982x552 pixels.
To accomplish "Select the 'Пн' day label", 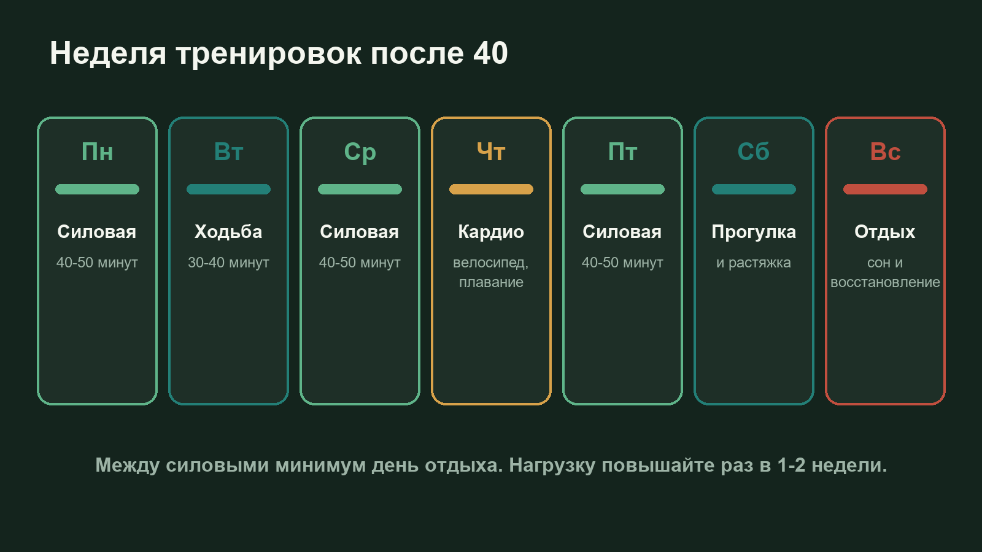I will pyautogui.click(x=97, y=151).
